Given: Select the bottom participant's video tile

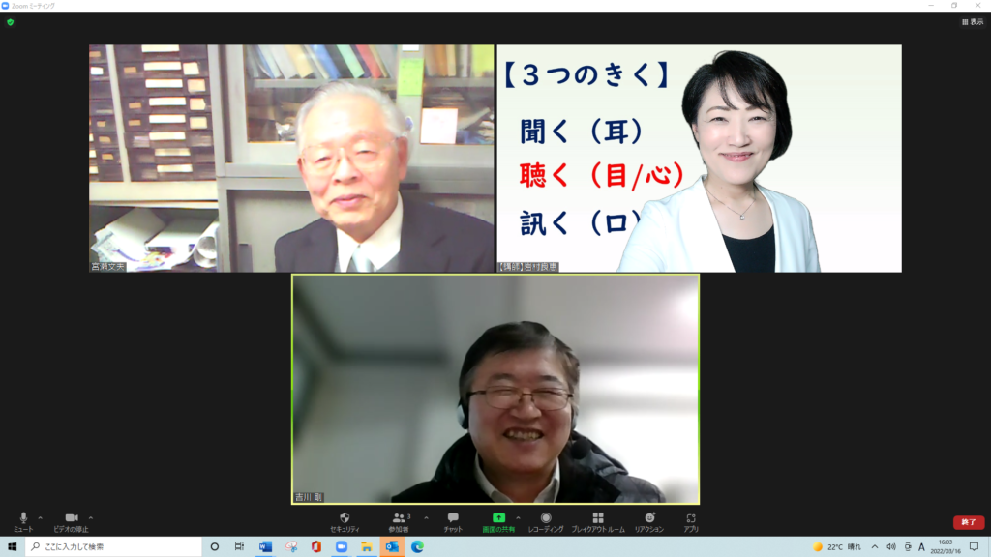Looking at the screenshot, I should [495, 389].
